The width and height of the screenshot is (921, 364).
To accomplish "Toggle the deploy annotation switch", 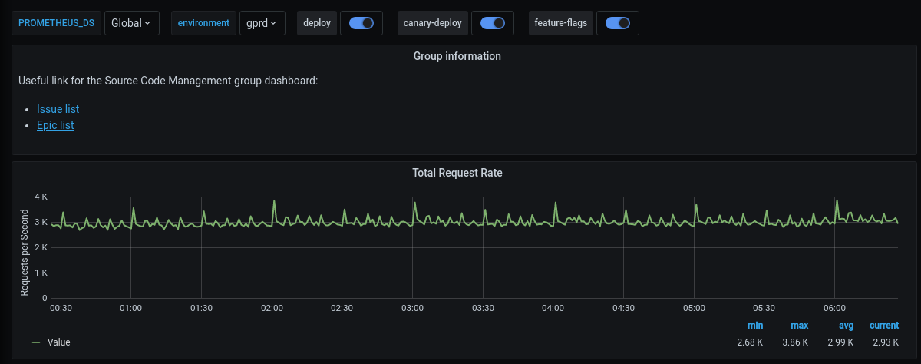I will (x=361, y=23).
